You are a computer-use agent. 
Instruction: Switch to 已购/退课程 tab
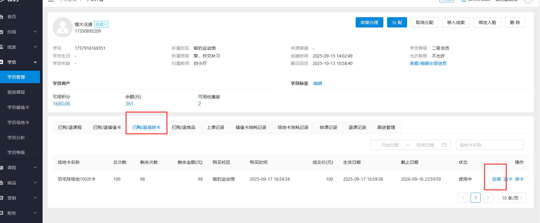[70, 128]
